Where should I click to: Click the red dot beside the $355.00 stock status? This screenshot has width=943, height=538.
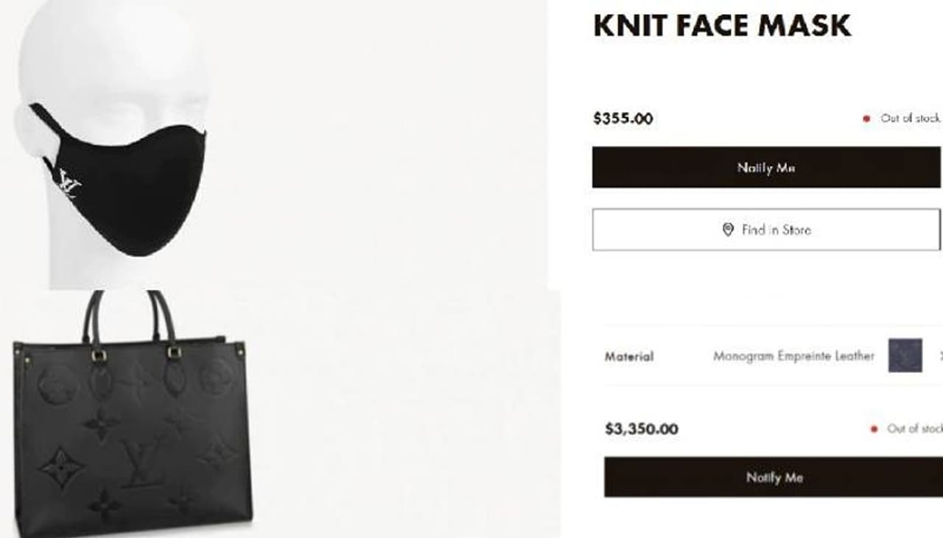[x=866, y=118]
